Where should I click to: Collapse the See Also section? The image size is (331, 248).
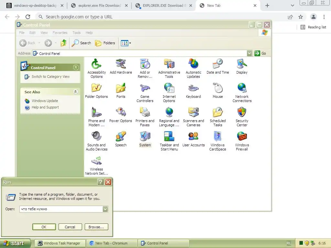tap(76, 91)
